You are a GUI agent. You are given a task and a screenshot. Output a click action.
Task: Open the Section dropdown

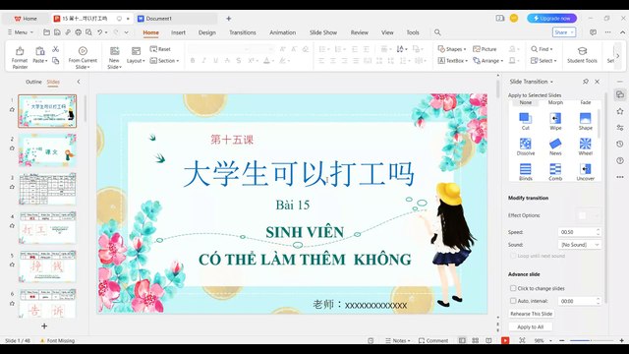click(164, 61)
